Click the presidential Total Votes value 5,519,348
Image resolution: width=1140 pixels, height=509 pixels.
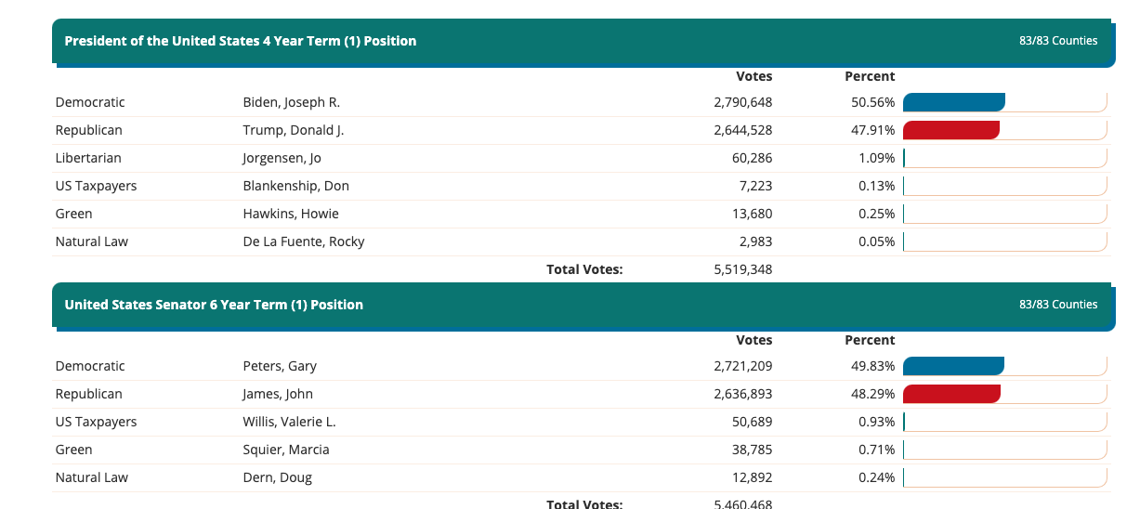click(742, 269)
